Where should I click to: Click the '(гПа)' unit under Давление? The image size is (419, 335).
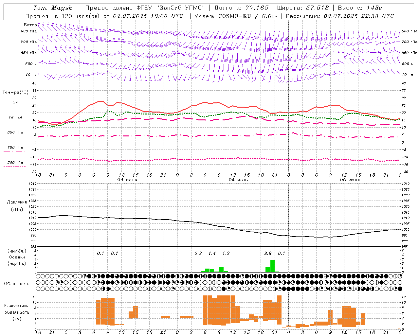coord(17,210)
